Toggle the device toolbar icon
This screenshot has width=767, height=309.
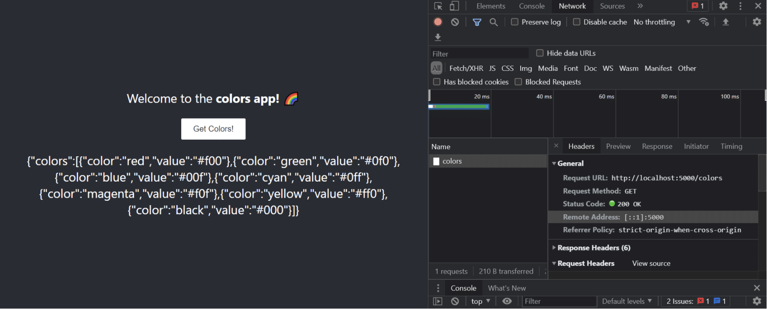454,6
